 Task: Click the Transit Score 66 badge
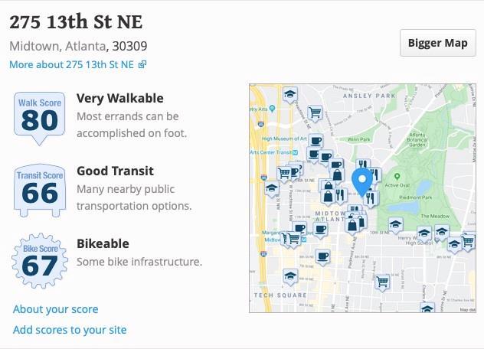[x=40, y=191]
